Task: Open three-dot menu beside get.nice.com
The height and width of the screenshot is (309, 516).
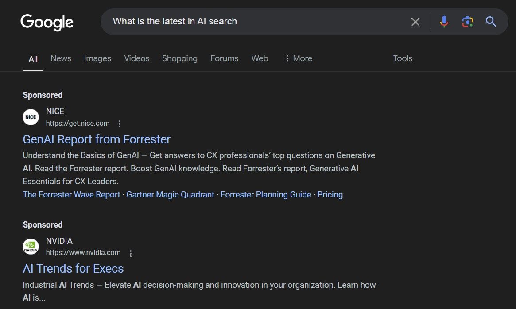Action: [x=120, y=124]
